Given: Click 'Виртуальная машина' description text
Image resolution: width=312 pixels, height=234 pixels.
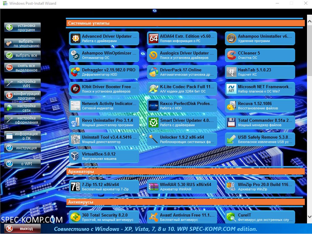Looking at the screenshot, I should point(99,159).
